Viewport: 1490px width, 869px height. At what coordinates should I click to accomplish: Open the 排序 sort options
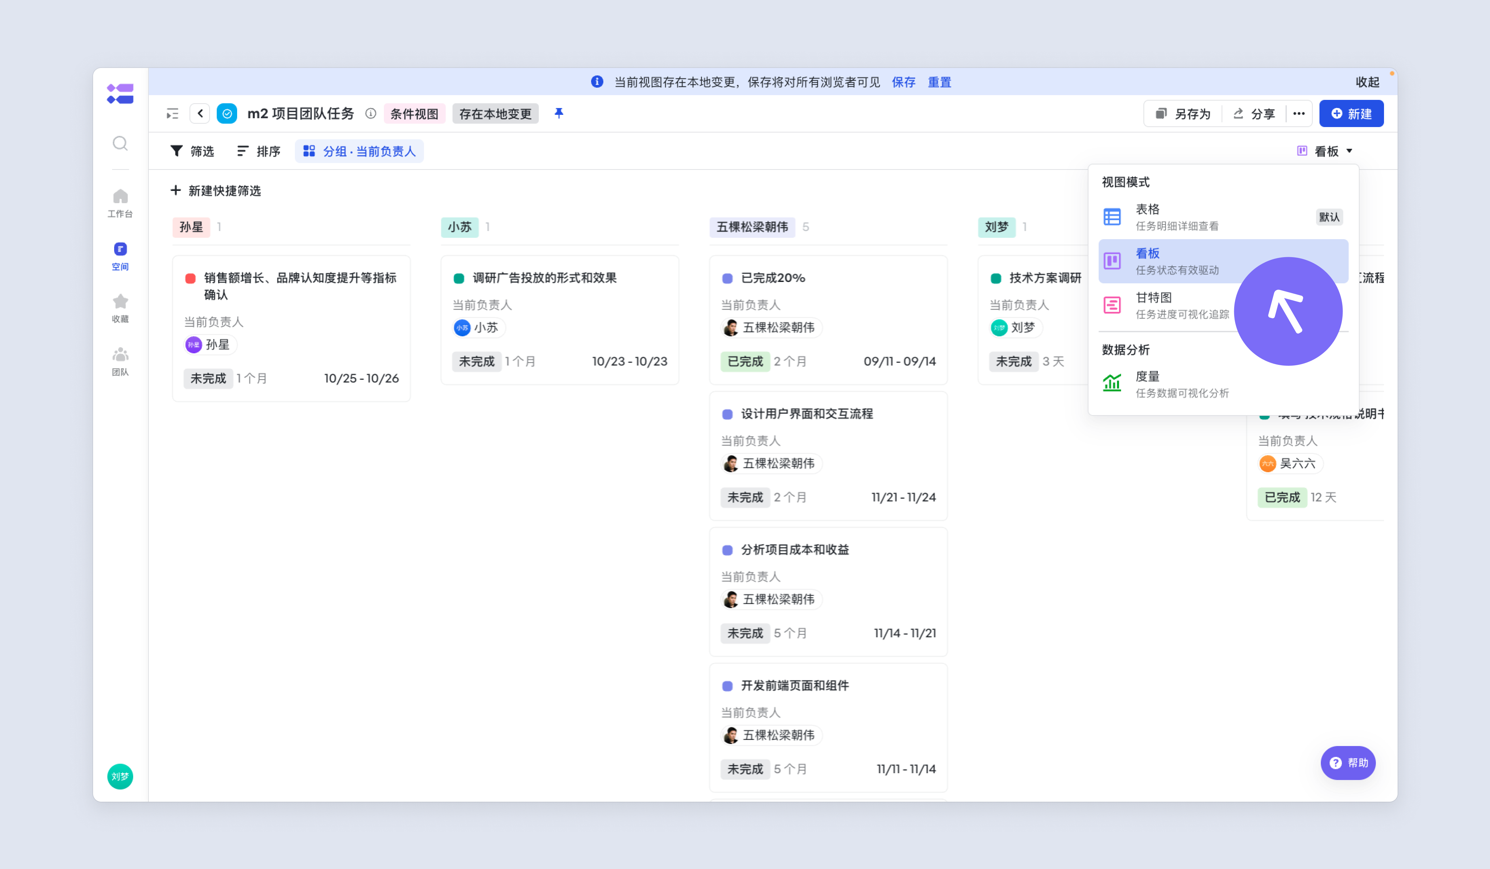pos(259,151)
